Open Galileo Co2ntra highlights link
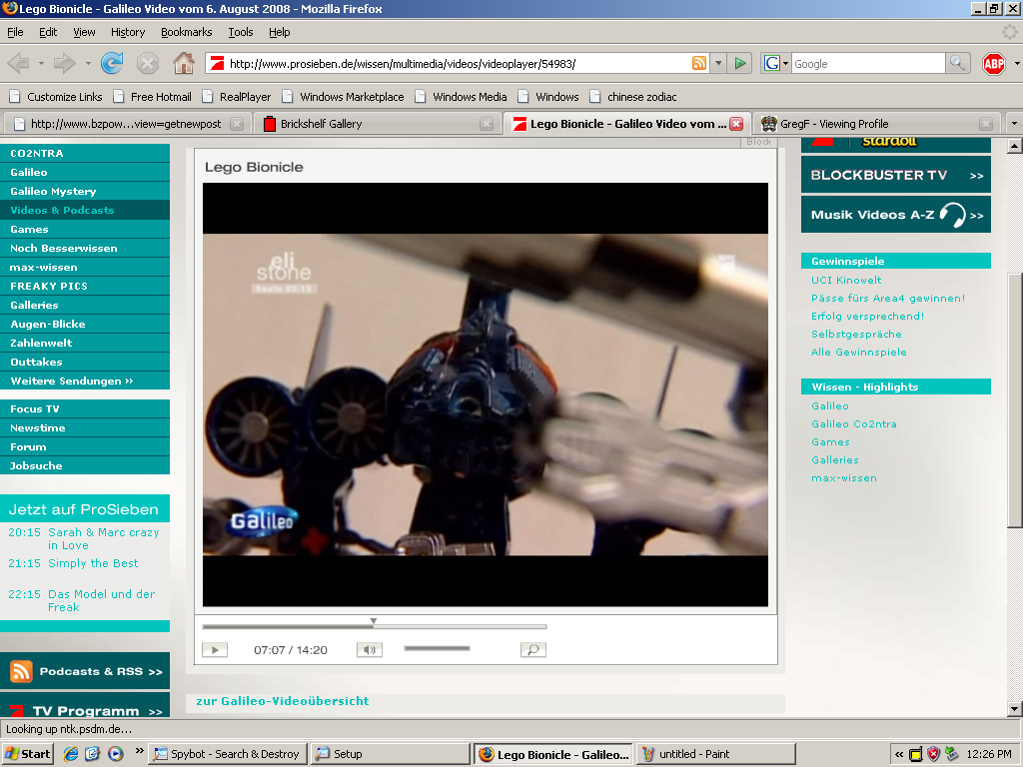Viewport: 1023px width, 767px height. 854,423
